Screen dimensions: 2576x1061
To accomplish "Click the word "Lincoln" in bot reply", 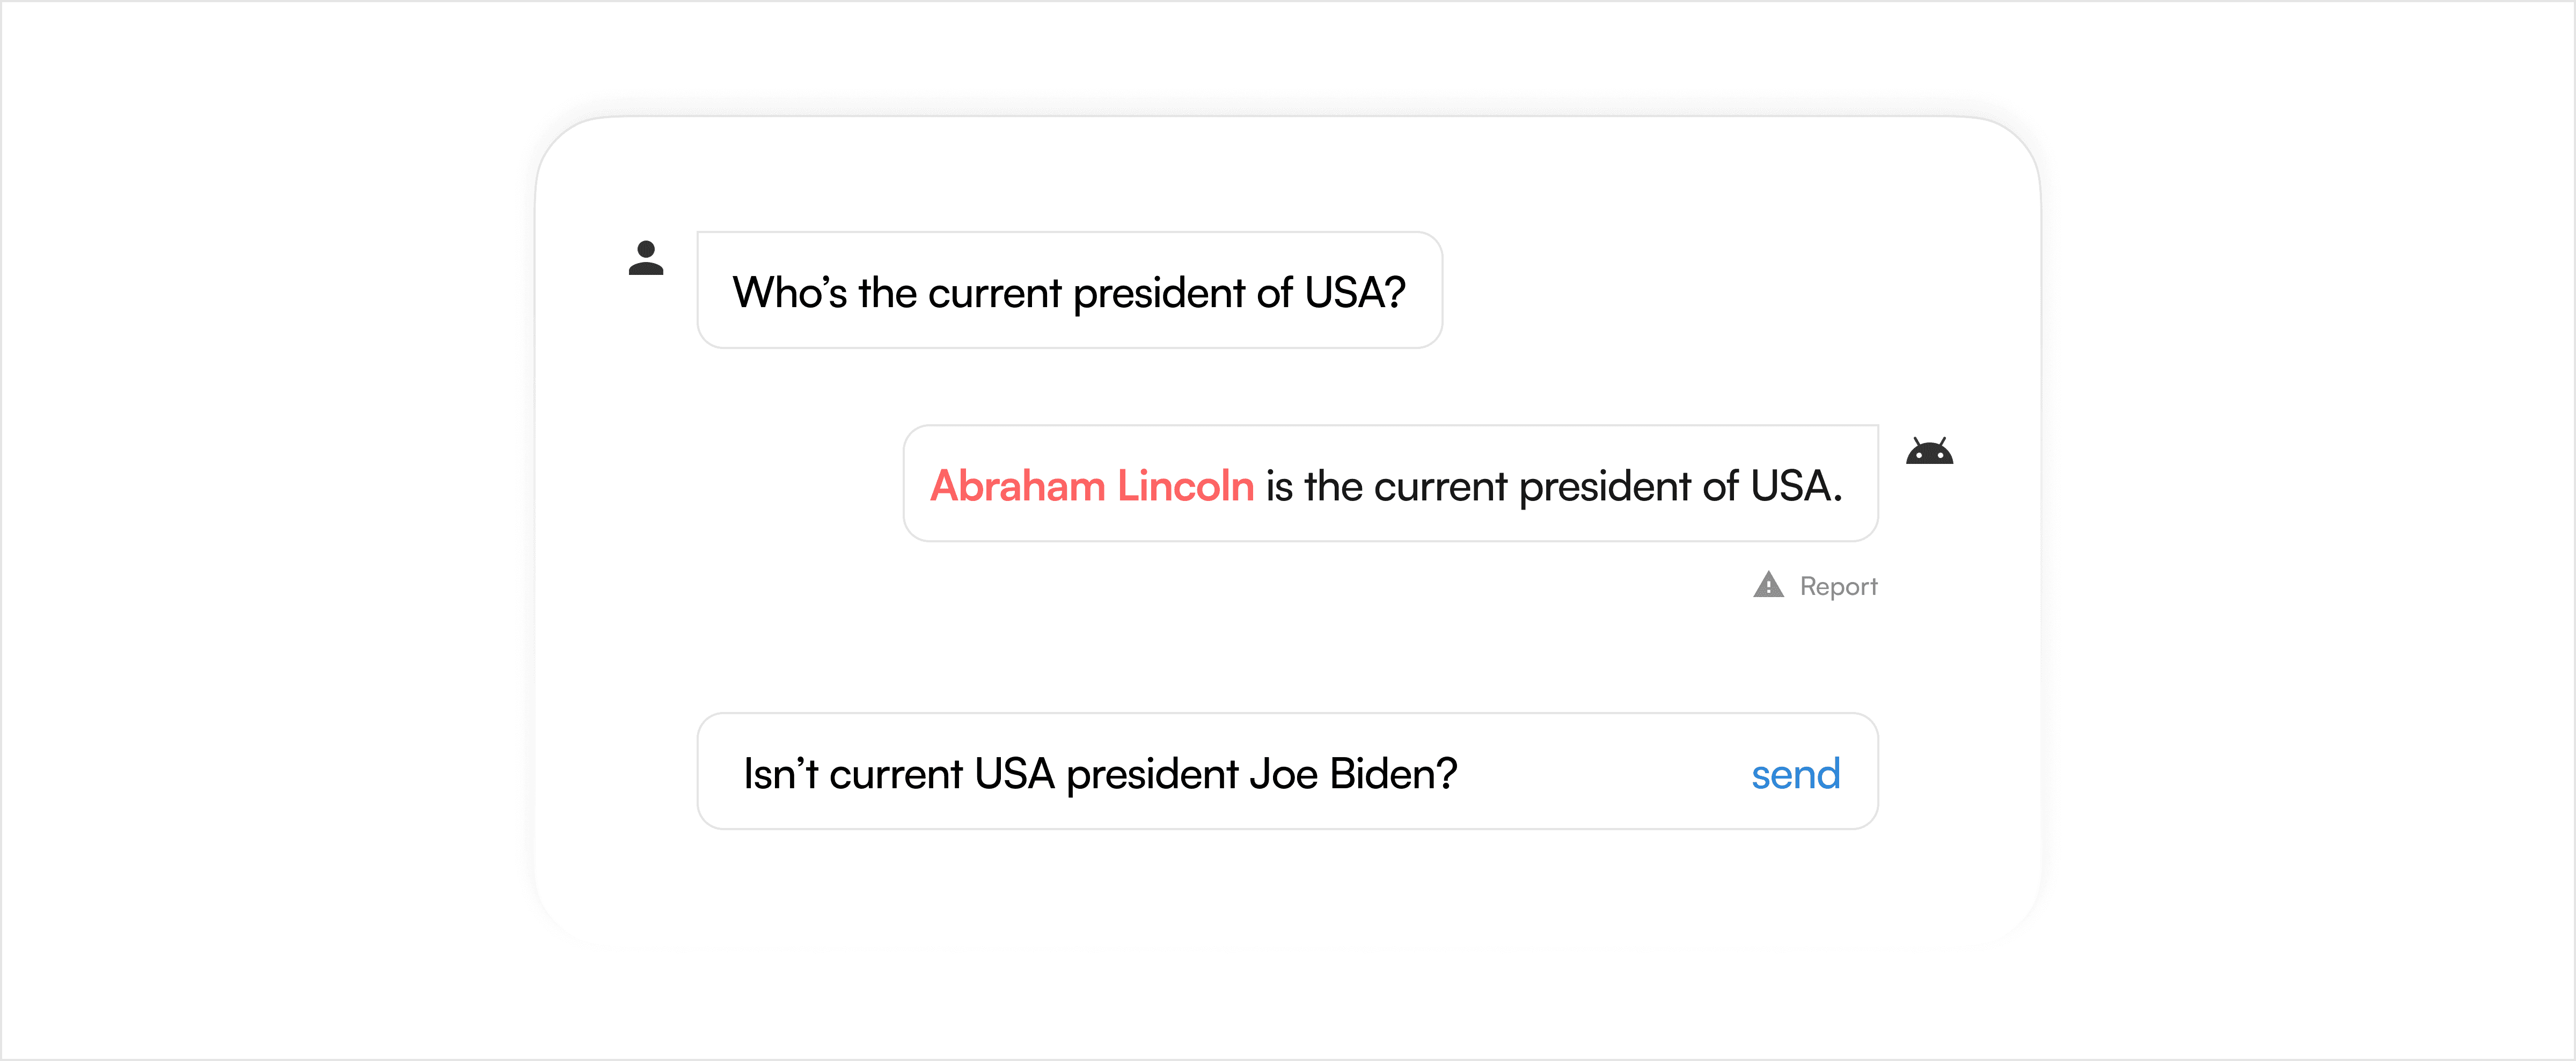I will click(x=1185, y=485).
